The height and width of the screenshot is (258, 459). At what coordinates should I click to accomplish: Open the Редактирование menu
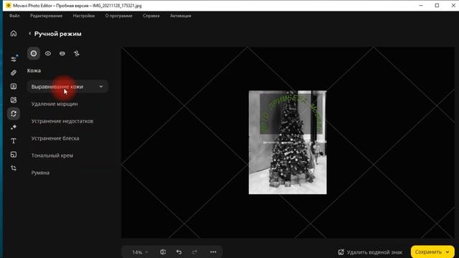click(46, 16)
